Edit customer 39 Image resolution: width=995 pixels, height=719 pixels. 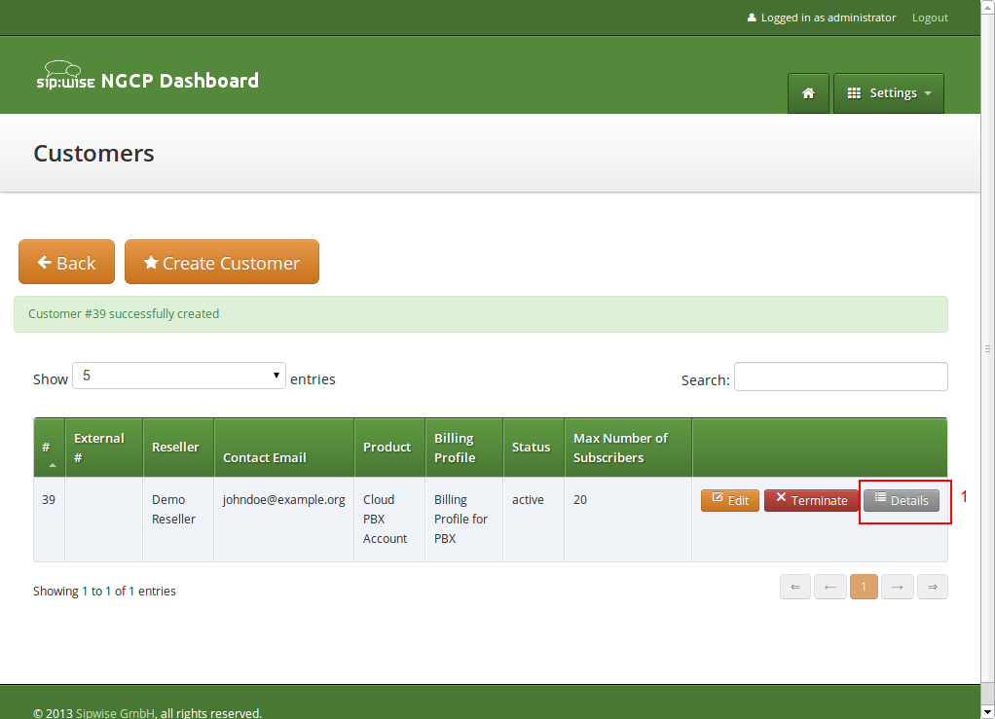pyautogui.click(x=729, y=500)
